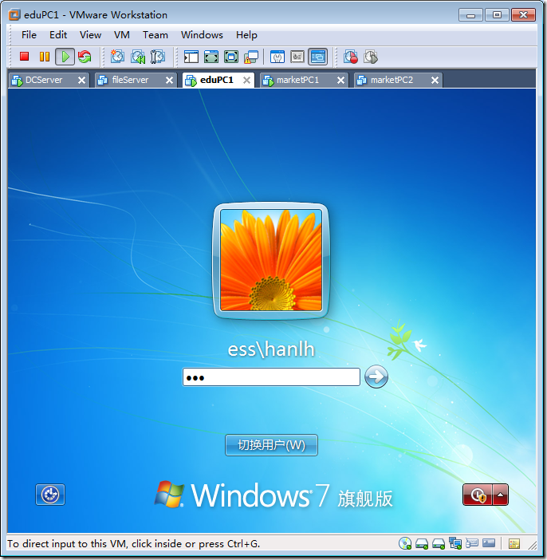
Task: Switch to the marketPC1 tab
Action: [x=297, y=80]
